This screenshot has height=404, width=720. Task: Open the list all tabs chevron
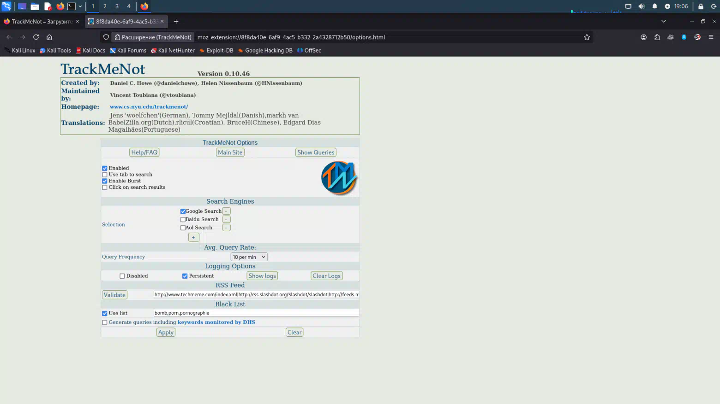coord(663,21)
